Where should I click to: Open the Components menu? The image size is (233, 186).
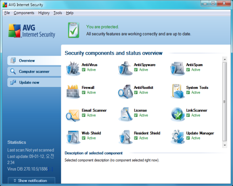tap(24, 13)
